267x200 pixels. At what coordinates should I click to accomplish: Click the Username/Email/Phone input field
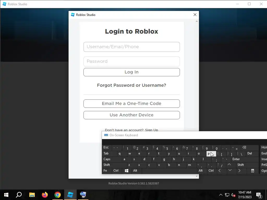[131, 47]
